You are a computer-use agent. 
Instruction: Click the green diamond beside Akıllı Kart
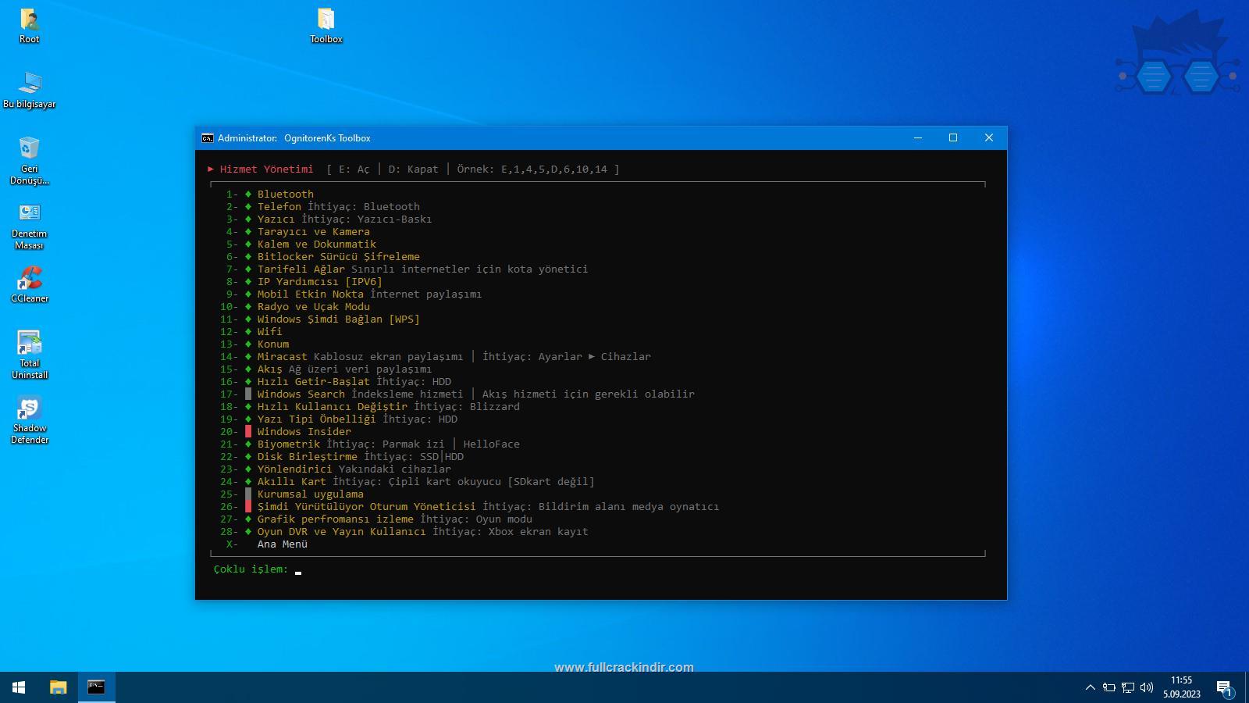248,482
